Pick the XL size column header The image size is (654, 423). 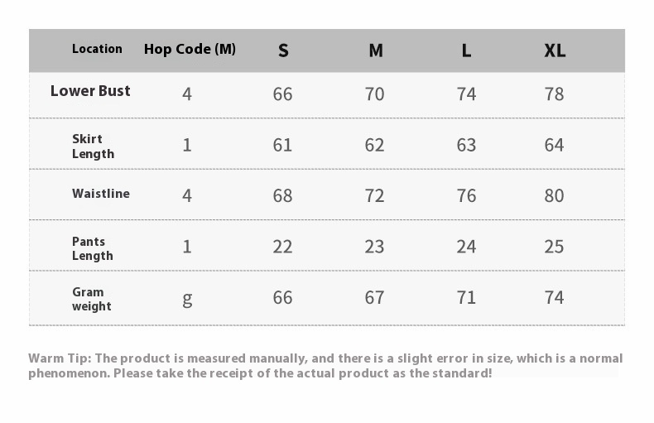coord(555,50)
